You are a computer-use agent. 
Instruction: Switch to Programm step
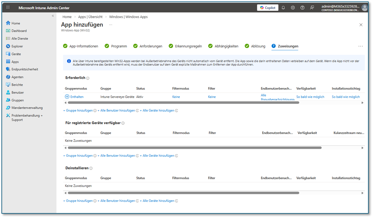pos(116,46)
